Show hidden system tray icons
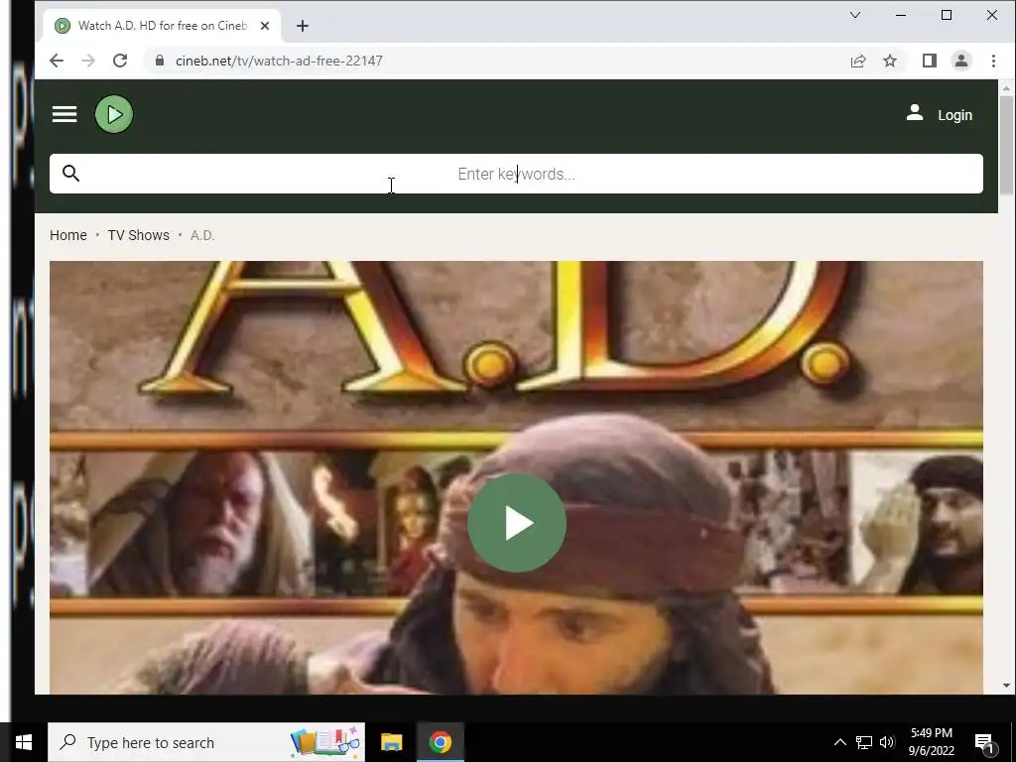Image resolution: width=1016 pixels, height=762 pixels. point(839,742)
